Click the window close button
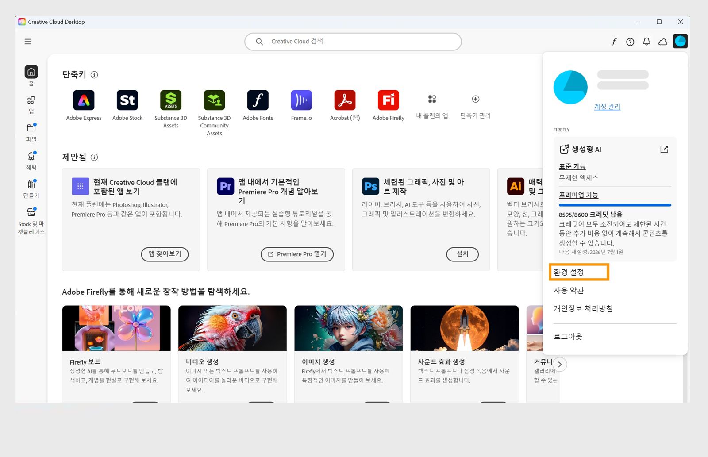Viewport: 708px width, 457px height. click(681, 22)
